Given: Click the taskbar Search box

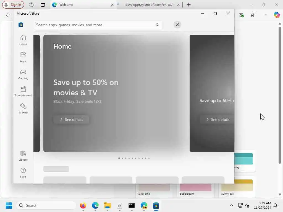Looking at the screenshot, I should [46, 205].
